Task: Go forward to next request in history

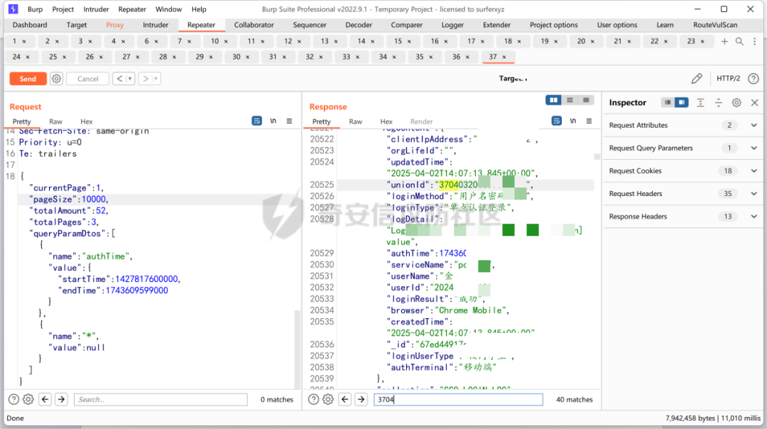Action: [146, 79]
